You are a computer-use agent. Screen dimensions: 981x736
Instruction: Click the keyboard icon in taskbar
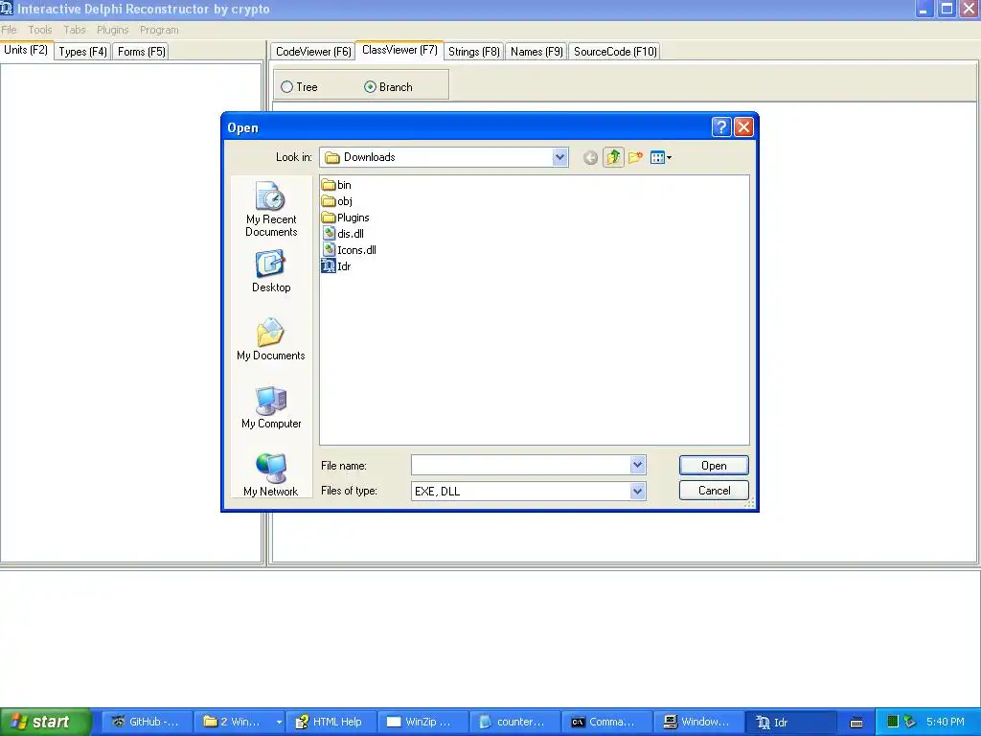tap(856, 723)
